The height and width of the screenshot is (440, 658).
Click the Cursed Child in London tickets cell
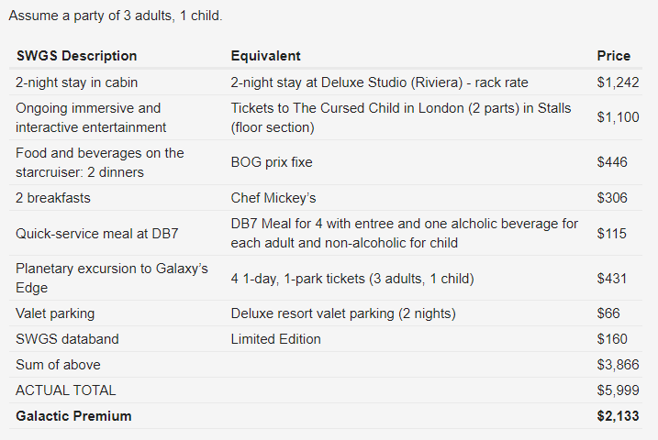pyautogui.click(x=401, y=117)
